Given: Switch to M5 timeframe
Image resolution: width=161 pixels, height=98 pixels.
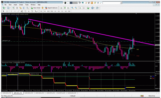Looking at the screenshot, I should coord(45,11).
